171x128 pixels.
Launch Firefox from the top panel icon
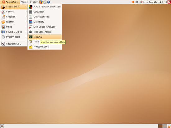point(41,2)
